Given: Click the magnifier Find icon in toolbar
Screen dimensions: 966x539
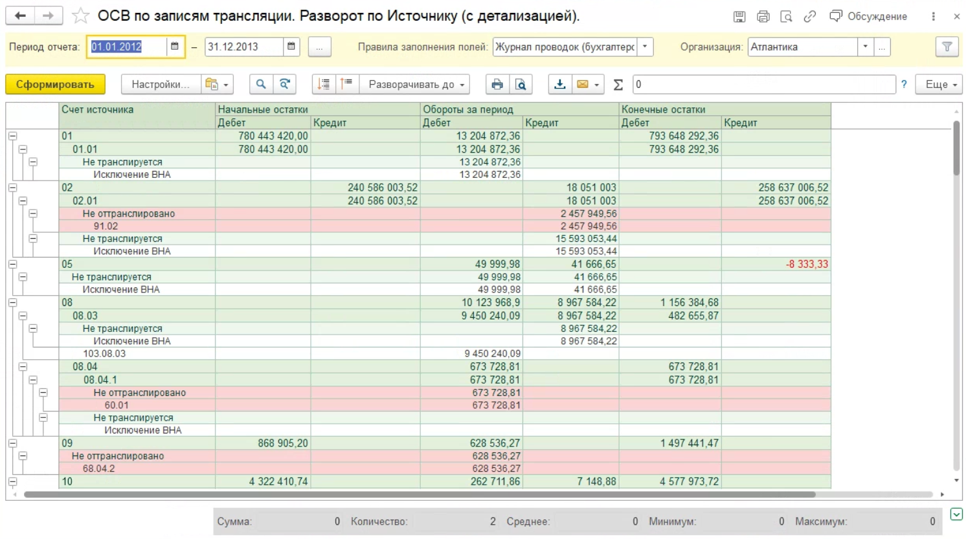Looking at the screenshot, I should [x=261, y=84].
